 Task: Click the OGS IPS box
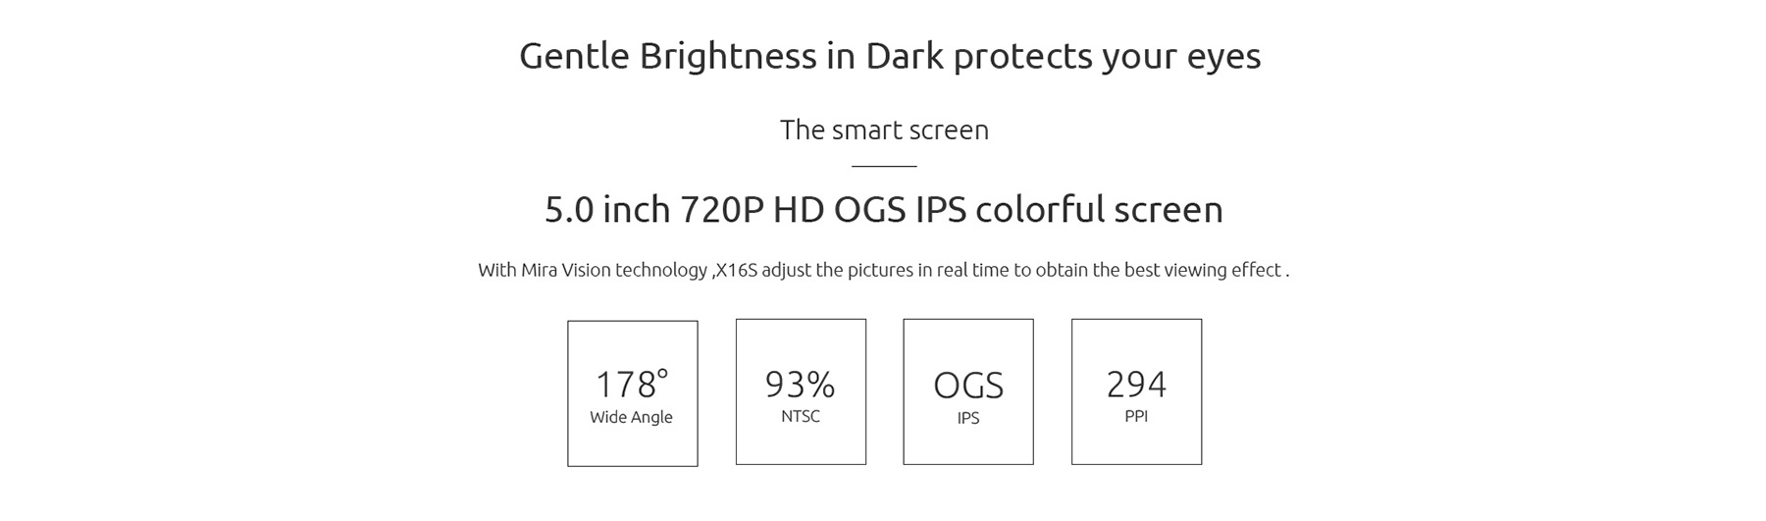968,391
